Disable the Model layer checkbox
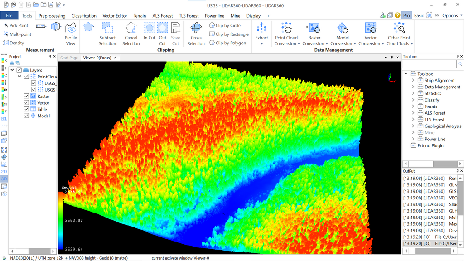The image size is (464, 261). coord(26,116)
